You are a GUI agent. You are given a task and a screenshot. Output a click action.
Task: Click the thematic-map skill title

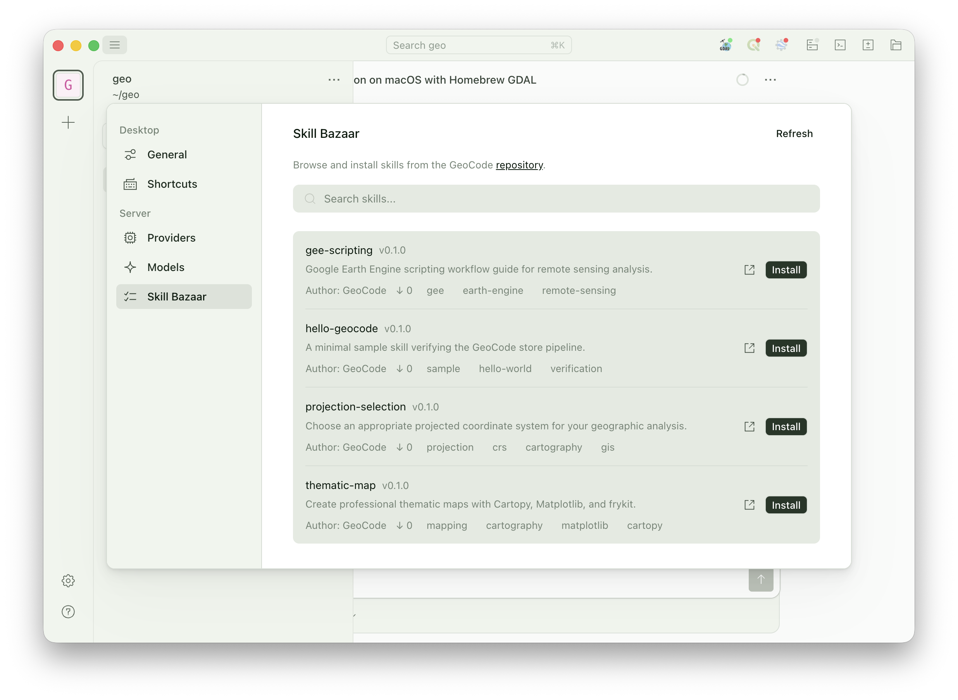pos(341,485)
